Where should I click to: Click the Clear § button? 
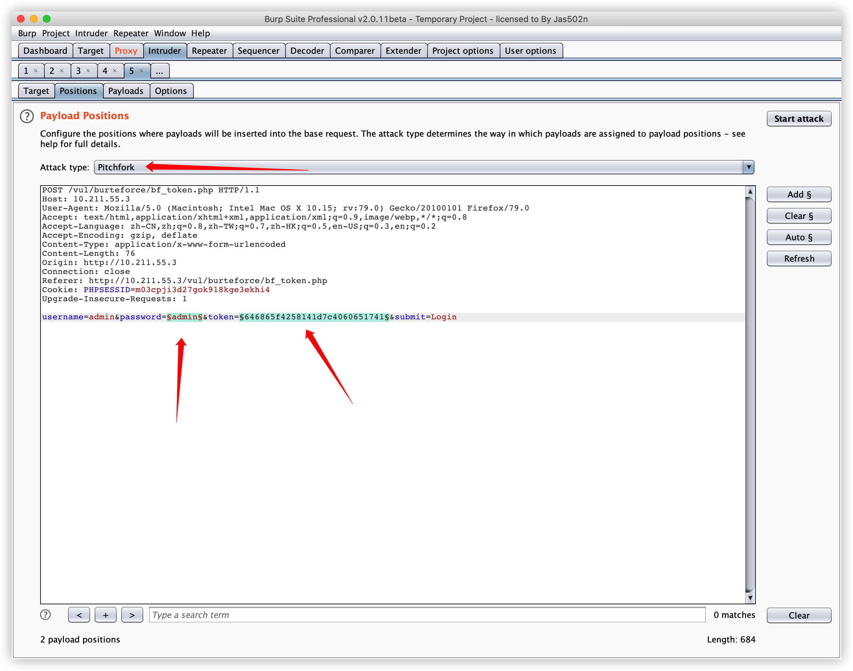click(798, 216)
